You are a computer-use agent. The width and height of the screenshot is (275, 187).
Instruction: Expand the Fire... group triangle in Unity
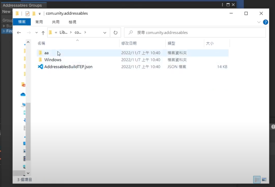4,31
